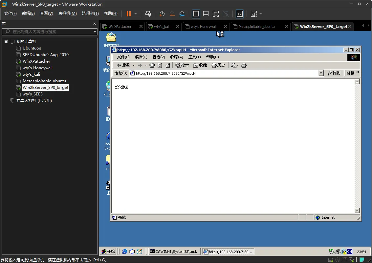Image resolution: width=372 pixels, height=263 pixels.
Task: Select Metasploitable_ubuntu in the library tree
Action: 44,81
